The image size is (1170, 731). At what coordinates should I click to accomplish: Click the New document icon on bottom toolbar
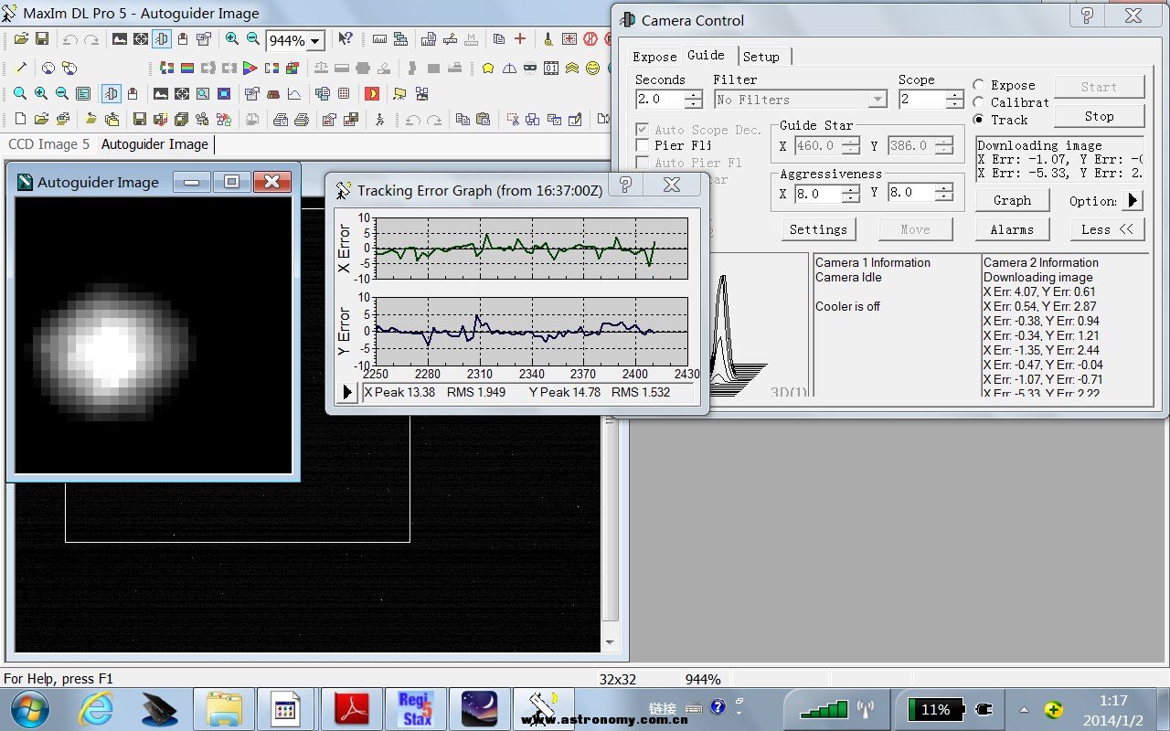(x=20, y=119)
